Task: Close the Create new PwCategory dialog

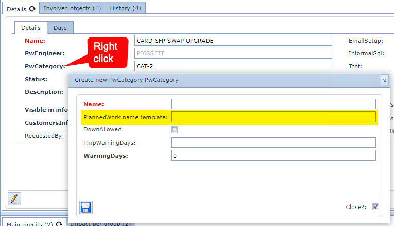Action: [384, 80]
